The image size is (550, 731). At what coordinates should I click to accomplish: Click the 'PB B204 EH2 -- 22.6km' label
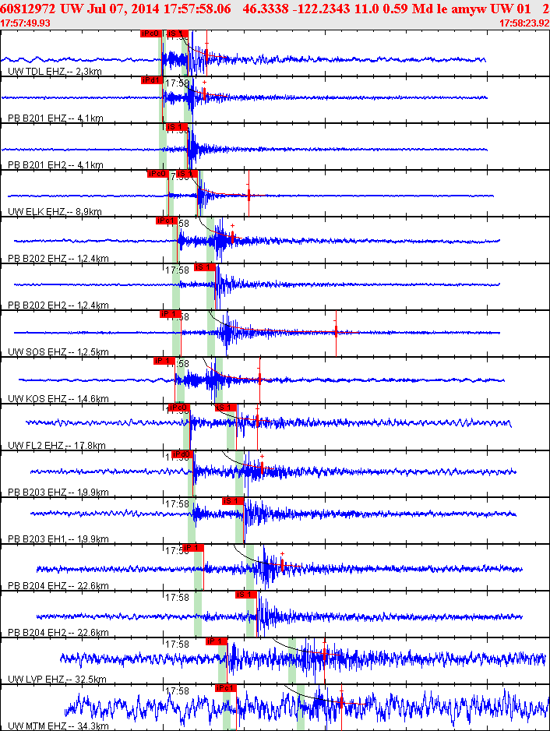[58, 633]
